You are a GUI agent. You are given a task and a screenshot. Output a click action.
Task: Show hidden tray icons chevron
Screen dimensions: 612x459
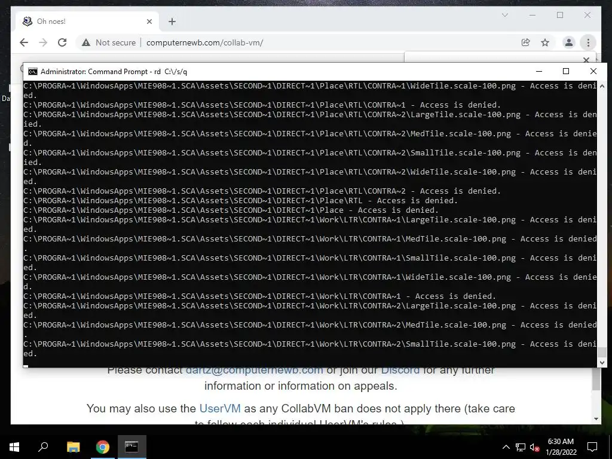click(x=506, y=447)
